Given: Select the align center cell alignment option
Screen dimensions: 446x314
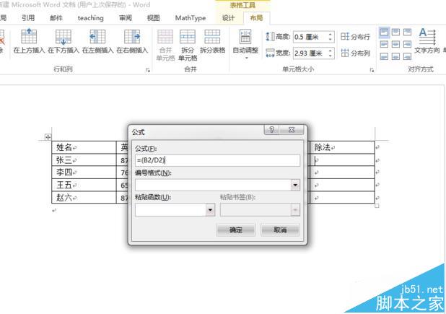Looking at the screenshot, I should coord(395,44).
